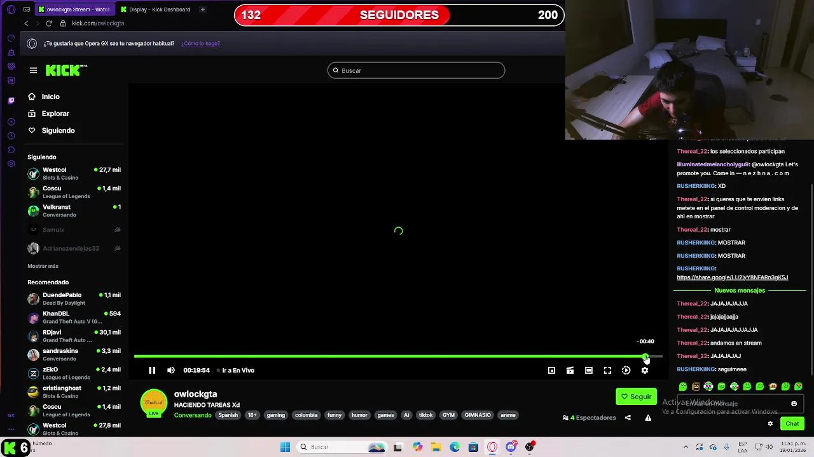The width and height of the screenshot is (814, 457).
Task: Send message with Chat button
Action: pyautogui.click(x=792, y=423)
